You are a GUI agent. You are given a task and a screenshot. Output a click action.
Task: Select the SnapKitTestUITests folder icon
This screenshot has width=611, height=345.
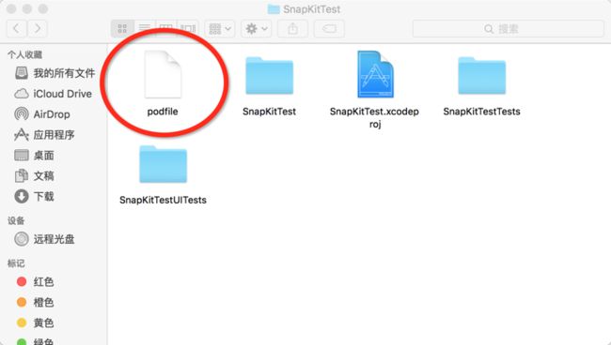click(x=163, y=164)
